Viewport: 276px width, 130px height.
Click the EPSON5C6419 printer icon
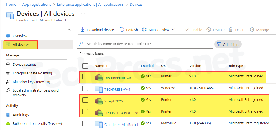pyautogui.click(x=99, y=113)
